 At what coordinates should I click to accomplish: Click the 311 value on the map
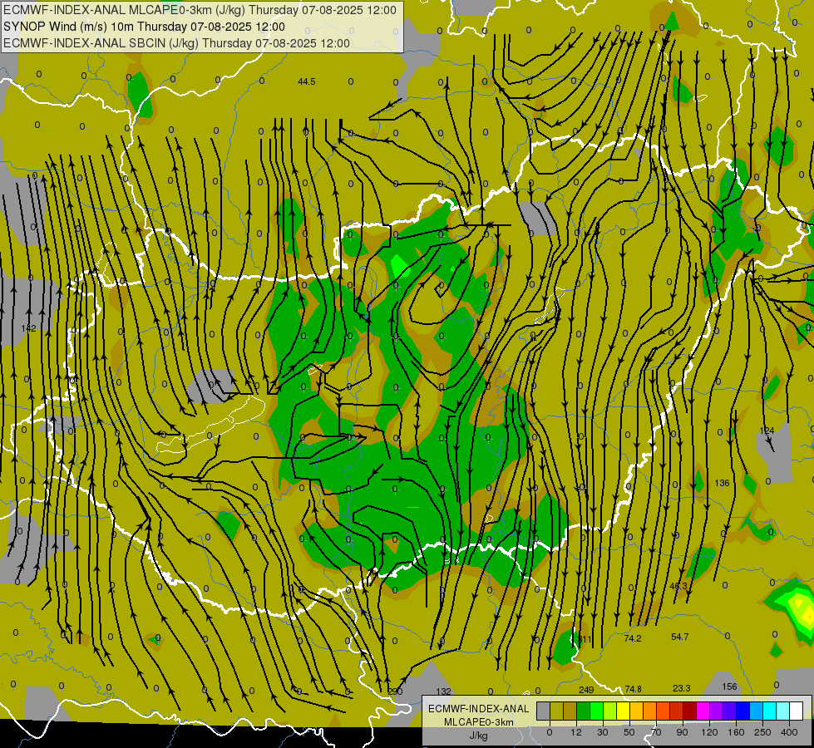tap(585, 639)
